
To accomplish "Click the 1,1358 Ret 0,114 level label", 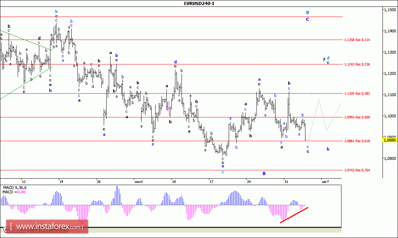I will (357, 40).
